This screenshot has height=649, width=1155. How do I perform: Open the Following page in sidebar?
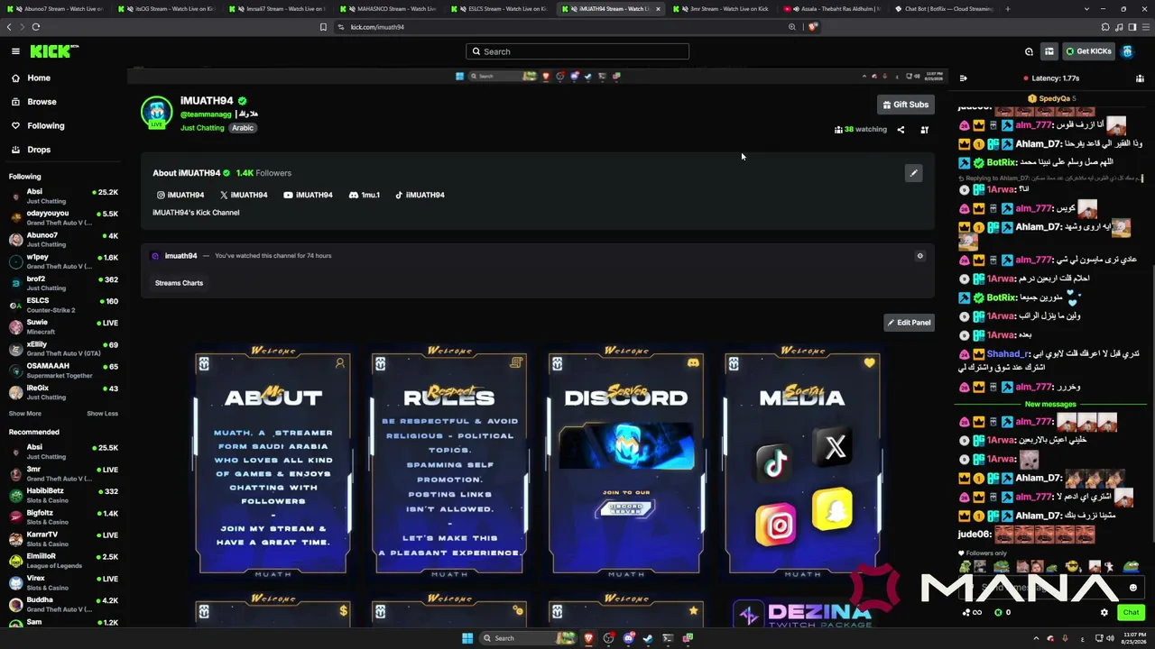[x=45, y=126]
